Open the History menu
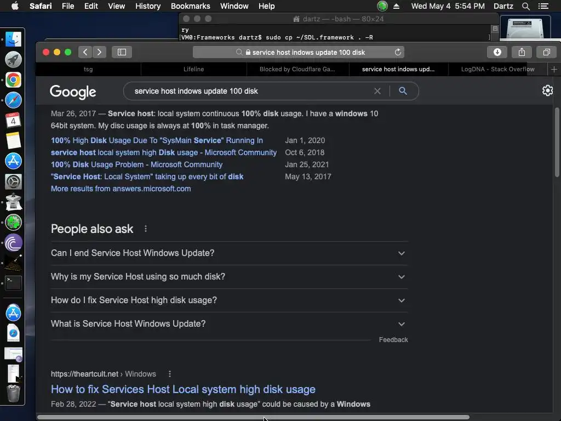Viewport: 561px width, 421px height. tap(148, 6)
